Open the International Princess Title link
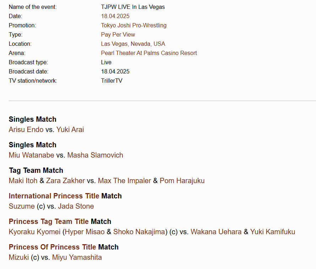Viewport: 316px width, 269px height. (54, 196)
